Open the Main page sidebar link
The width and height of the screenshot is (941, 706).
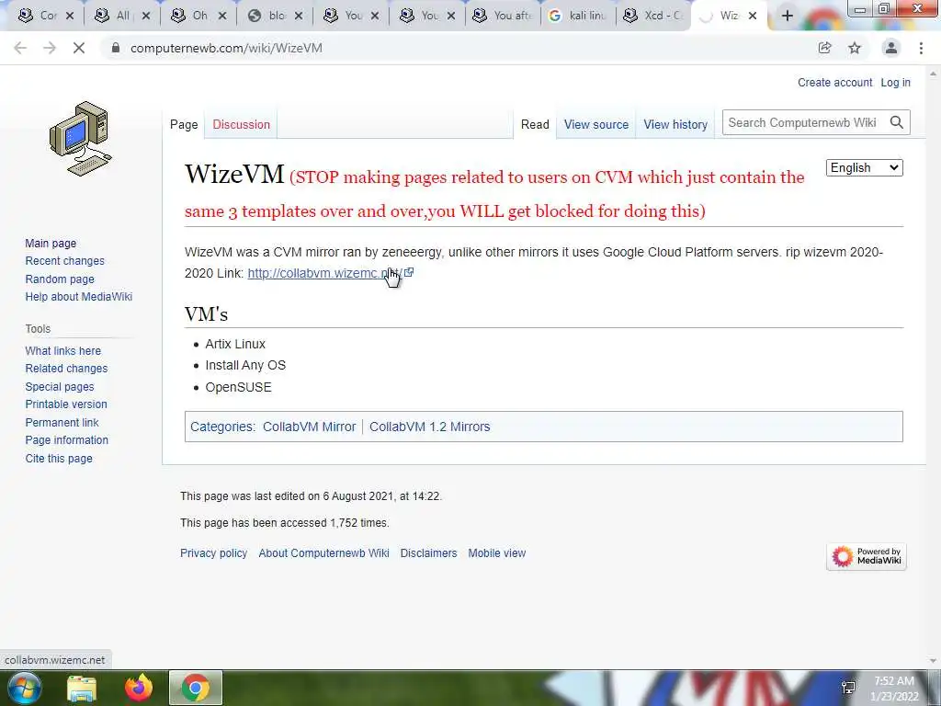(51, 243)
